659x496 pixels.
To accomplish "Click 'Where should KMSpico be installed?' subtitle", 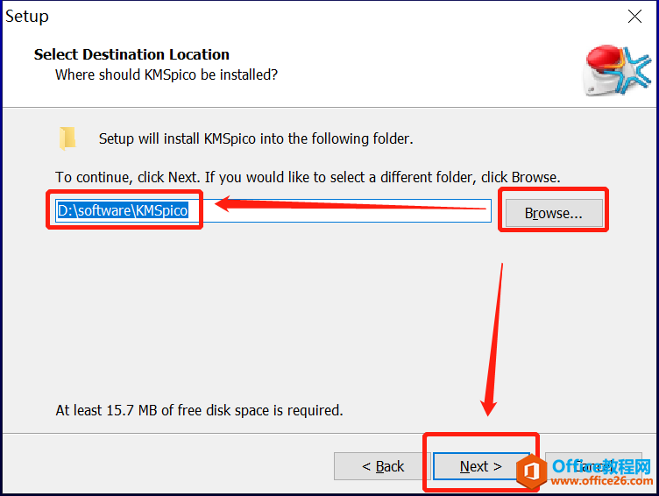I will (167, 74).
